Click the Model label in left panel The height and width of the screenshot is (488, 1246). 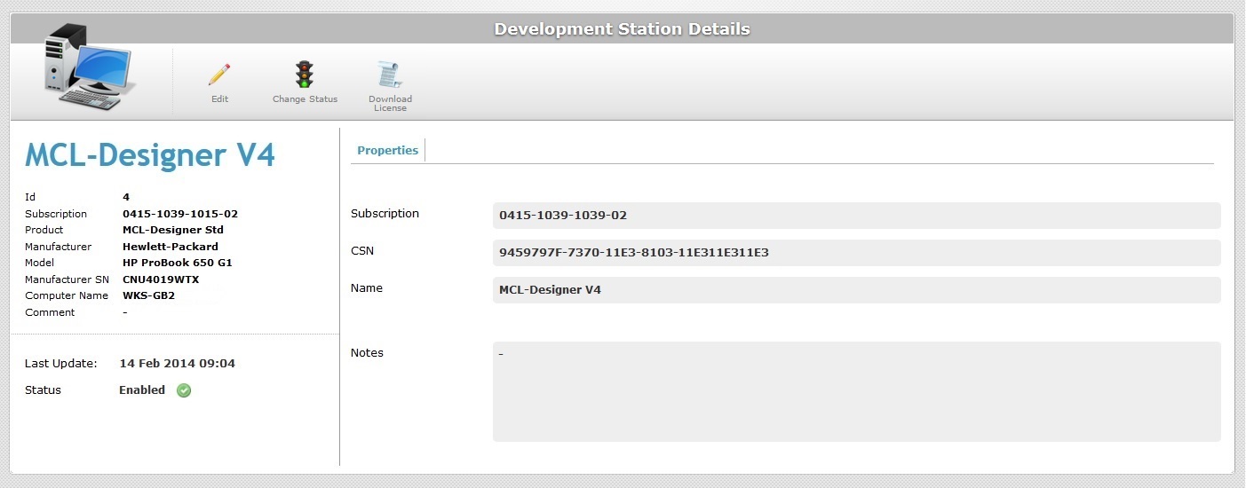[39, 263]
